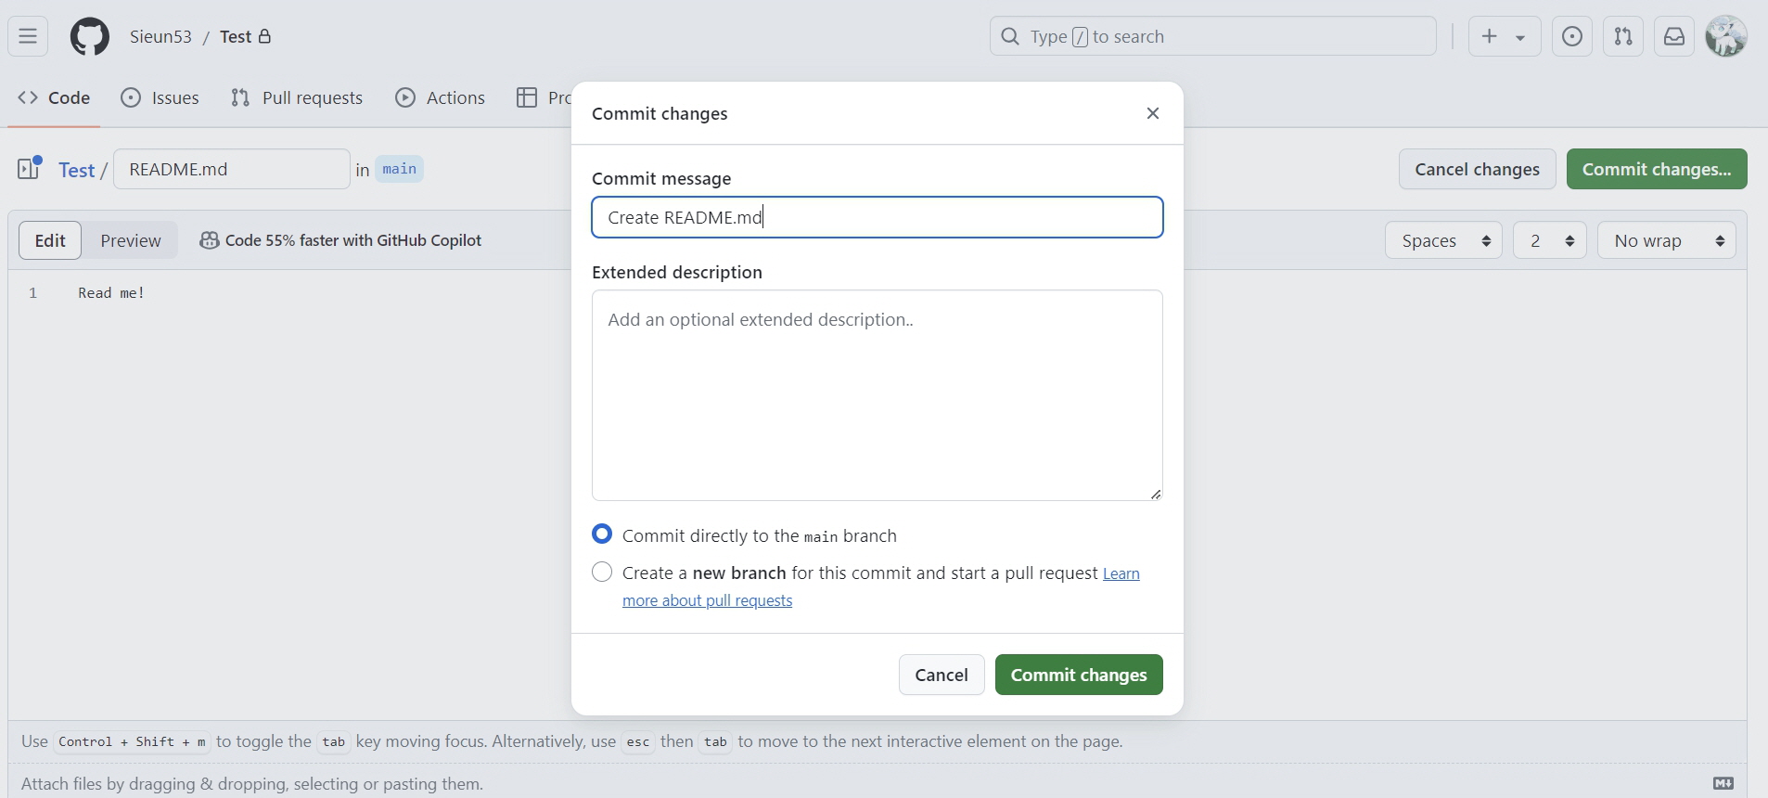Toggle the file tree sidebar icon

[x=30, y=168]
